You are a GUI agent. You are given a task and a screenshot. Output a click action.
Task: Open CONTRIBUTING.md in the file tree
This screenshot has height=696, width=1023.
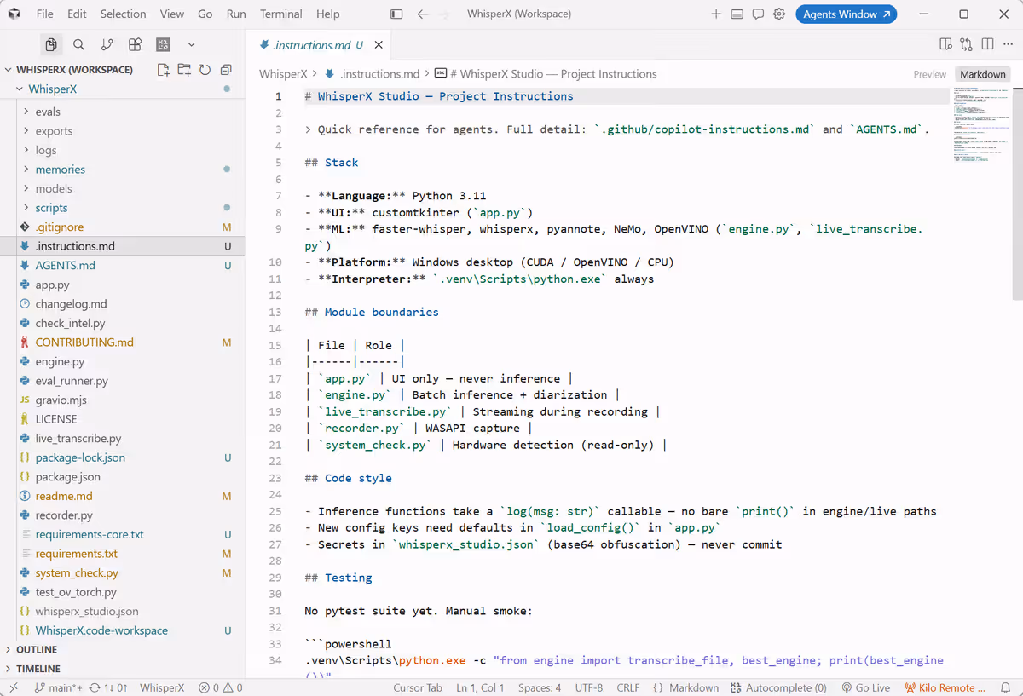click(122, 342)
